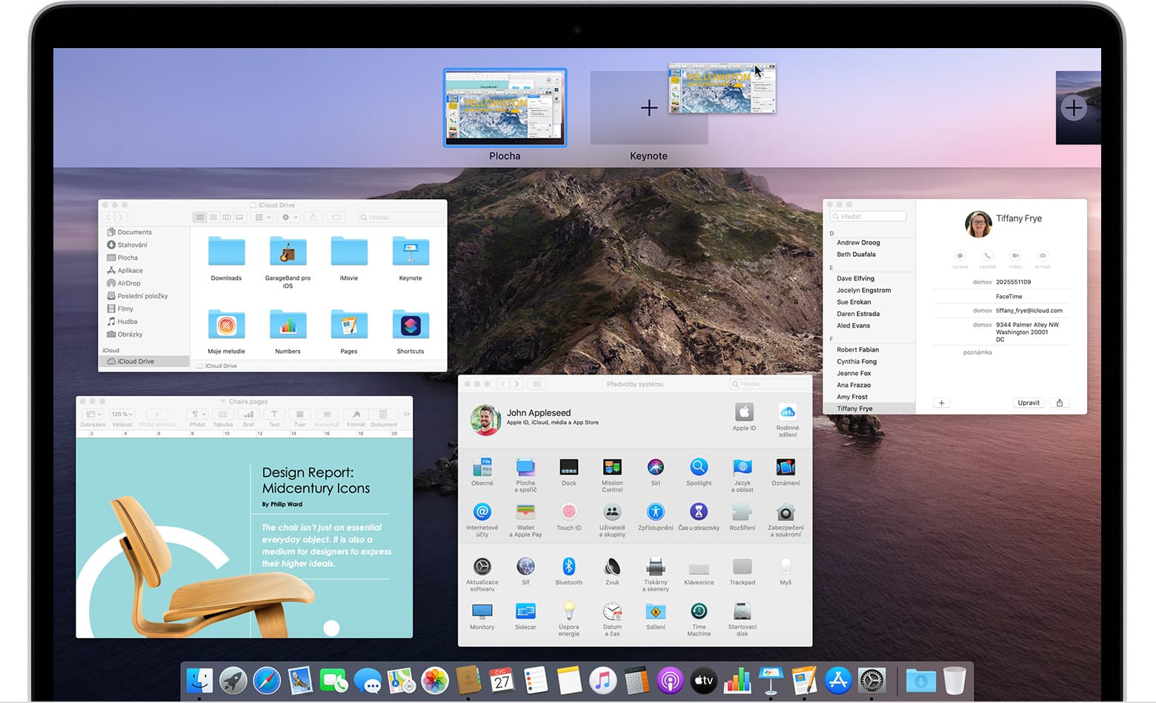The image size is (1156, 703).
Task: Add a new desktop with the plus button
Action: coord(1073,108)
